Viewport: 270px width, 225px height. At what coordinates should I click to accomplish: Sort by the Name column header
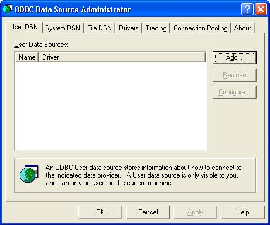coord(27,57)
